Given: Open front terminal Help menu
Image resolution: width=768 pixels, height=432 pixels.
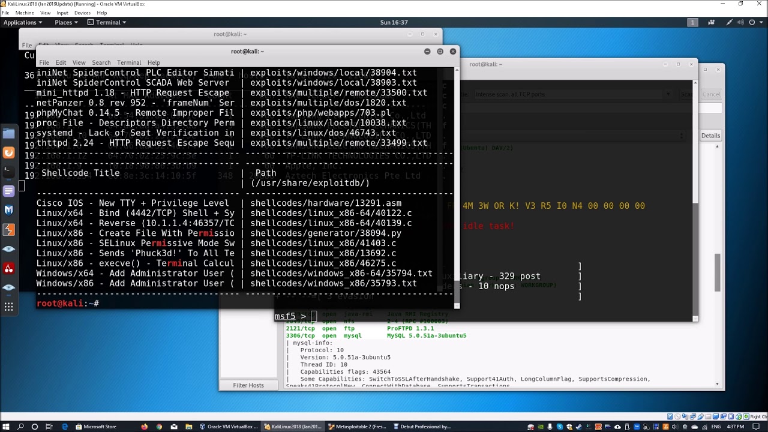Looking at the screenshot, I should click(x=154, y=62).
